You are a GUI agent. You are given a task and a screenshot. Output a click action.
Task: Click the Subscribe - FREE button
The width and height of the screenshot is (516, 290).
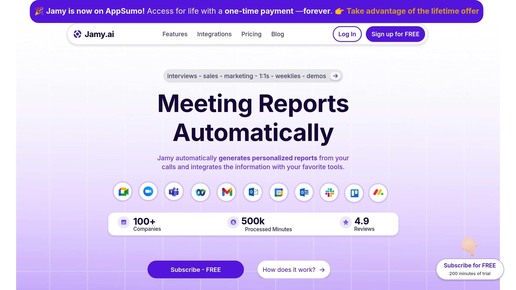196,270
